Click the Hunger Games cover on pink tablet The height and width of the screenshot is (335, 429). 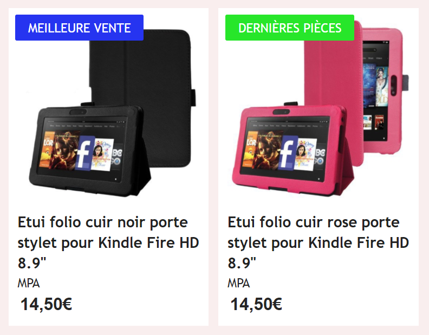[268, 150]
